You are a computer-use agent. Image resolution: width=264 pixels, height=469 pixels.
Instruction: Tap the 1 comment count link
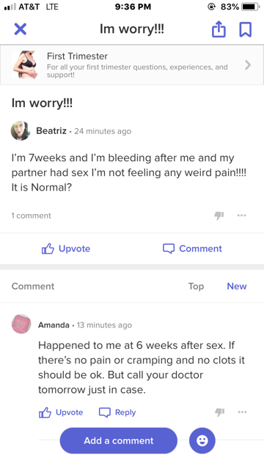[31, 215]
